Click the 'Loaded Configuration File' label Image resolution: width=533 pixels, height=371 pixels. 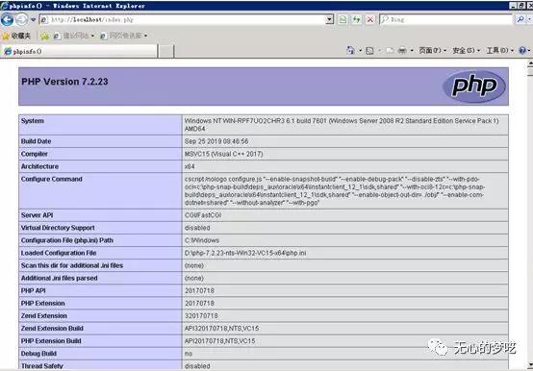[59, 253]
